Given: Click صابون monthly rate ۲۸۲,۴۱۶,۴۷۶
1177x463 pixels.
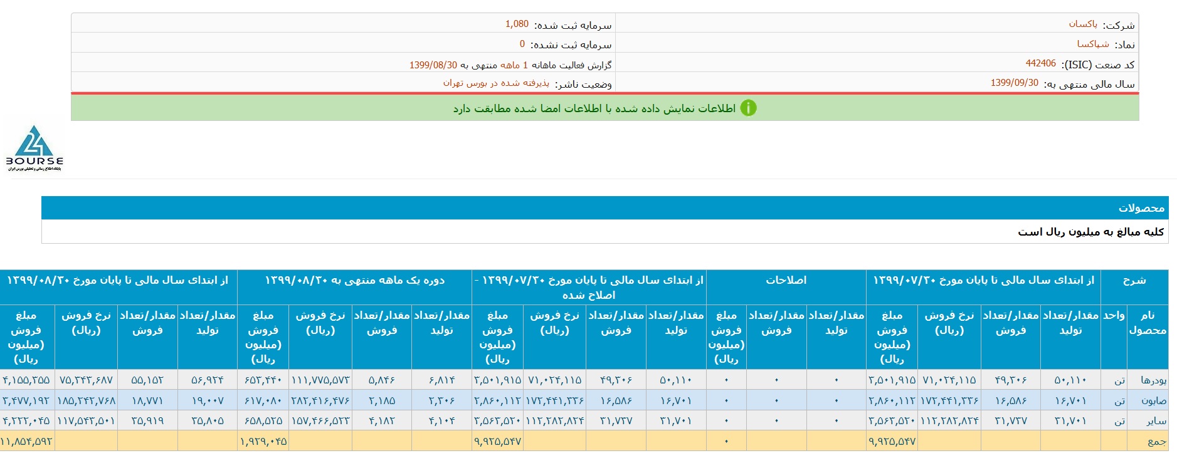Looking at the screenshot, I should coord(320,400).
